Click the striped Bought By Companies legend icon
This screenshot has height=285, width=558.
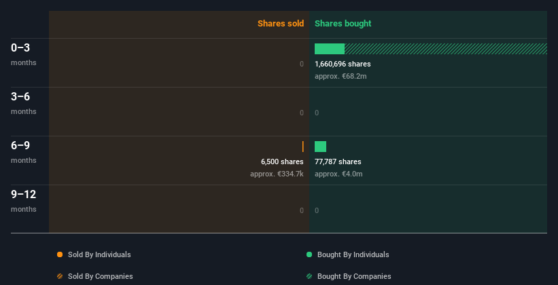pyautogui.click(x=309, y=276)
